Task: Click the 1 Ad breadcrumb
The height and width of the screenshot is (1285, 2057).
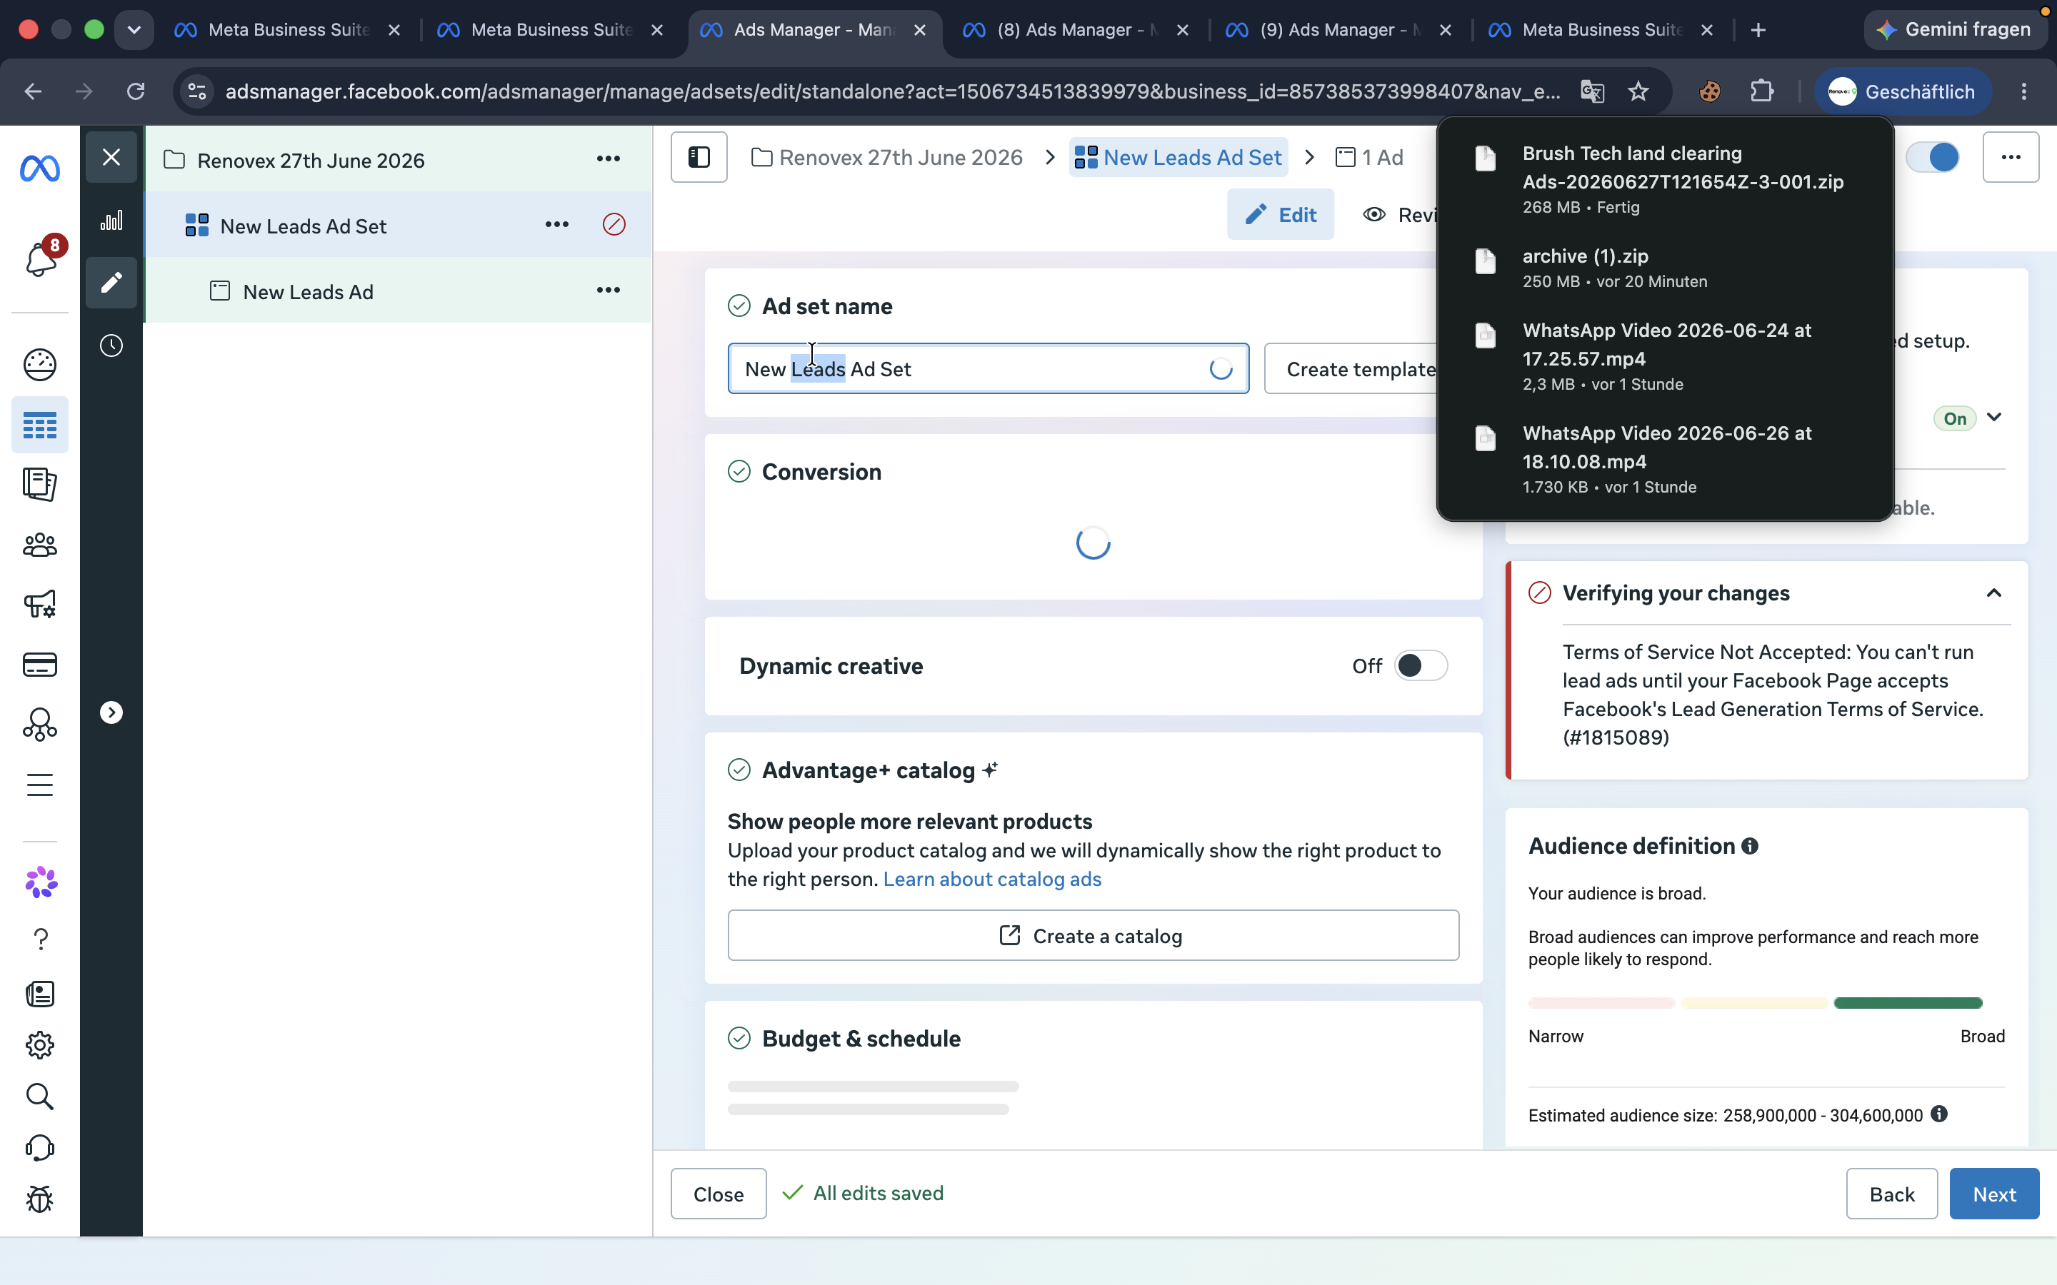Action: click(x=1369, y=157)
